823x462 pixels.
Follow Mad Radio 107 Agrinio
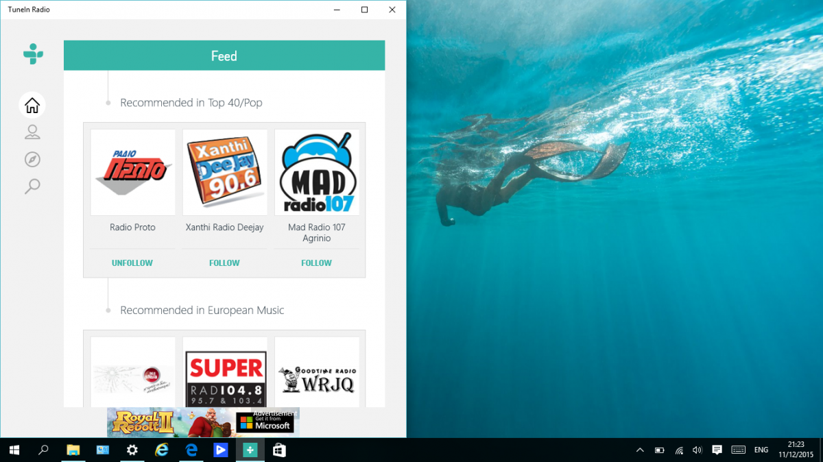click(x=316, y=263)
